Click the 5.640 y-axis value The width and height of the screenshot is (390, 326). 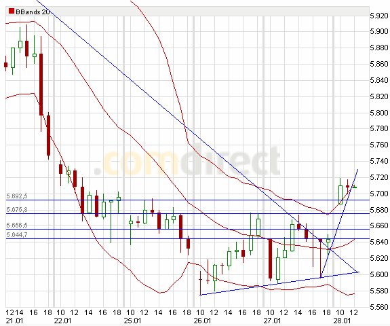379,242
